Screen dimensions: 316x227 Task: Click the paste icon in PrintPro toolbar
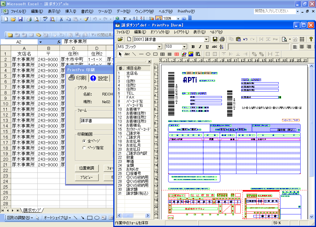pos(238,39)
